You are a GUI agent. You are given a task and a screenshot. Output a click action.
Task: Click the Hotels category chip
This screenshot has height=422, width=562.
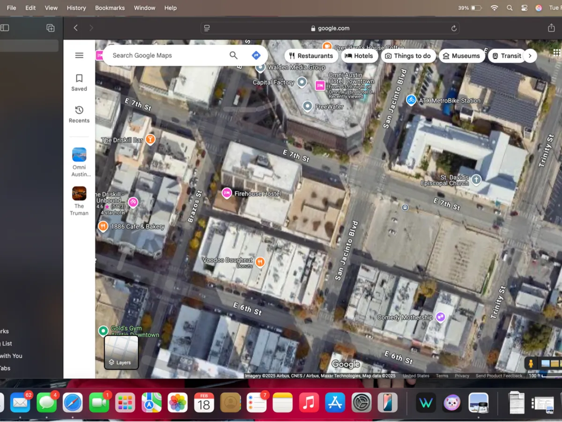tap(359, 56)
